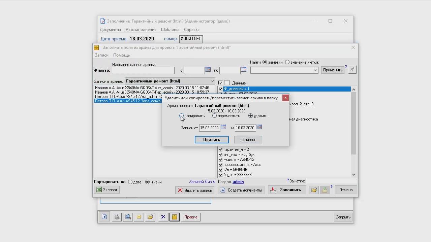Click the Записи от 15.03.2020 date field
This screenshot has width=431, height=242.
tap(210, 128)
